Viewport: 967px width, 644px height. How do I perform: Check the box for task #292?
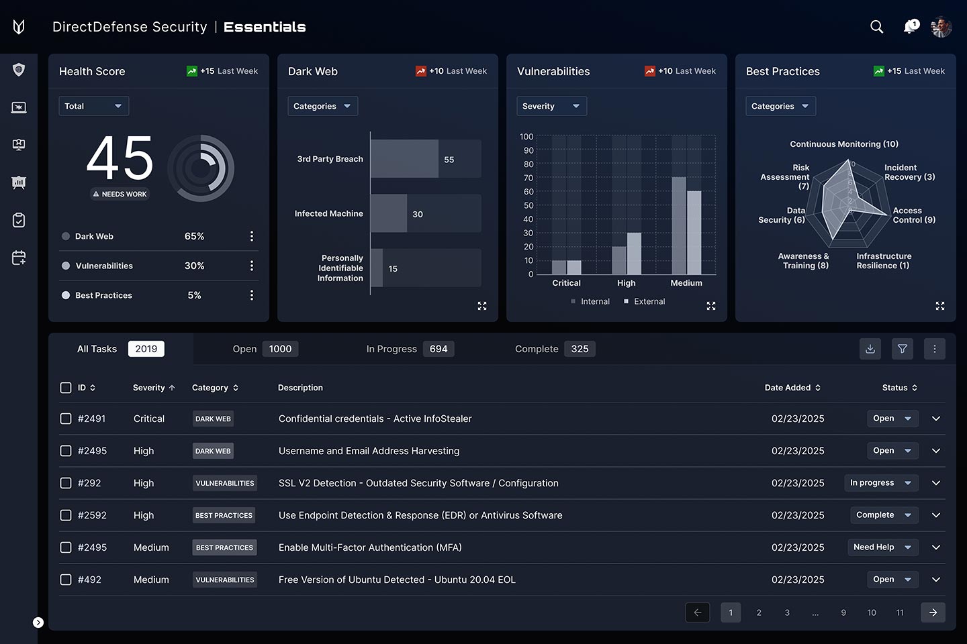tap(66, 483)
